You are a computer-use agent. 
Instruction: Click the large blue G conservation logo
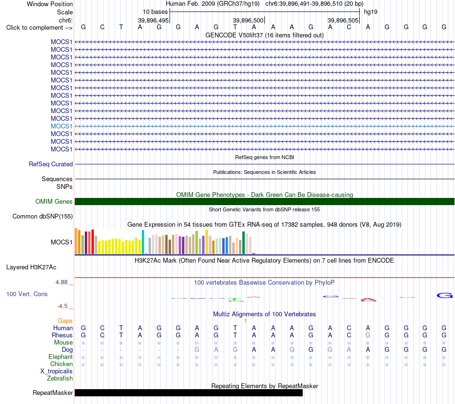(444, 296)
